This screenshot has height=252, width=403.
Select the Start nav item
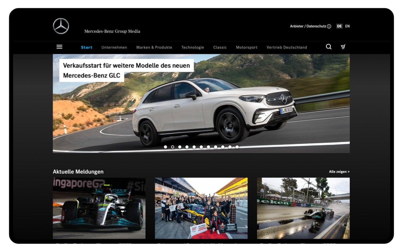tap(87, 47)
